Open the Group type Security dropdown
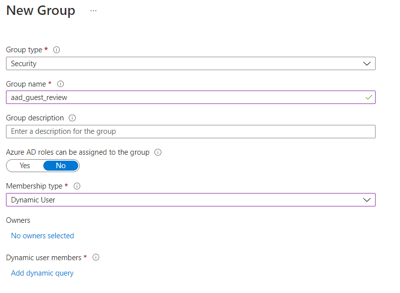400x293 pixels. pos(190,64)
